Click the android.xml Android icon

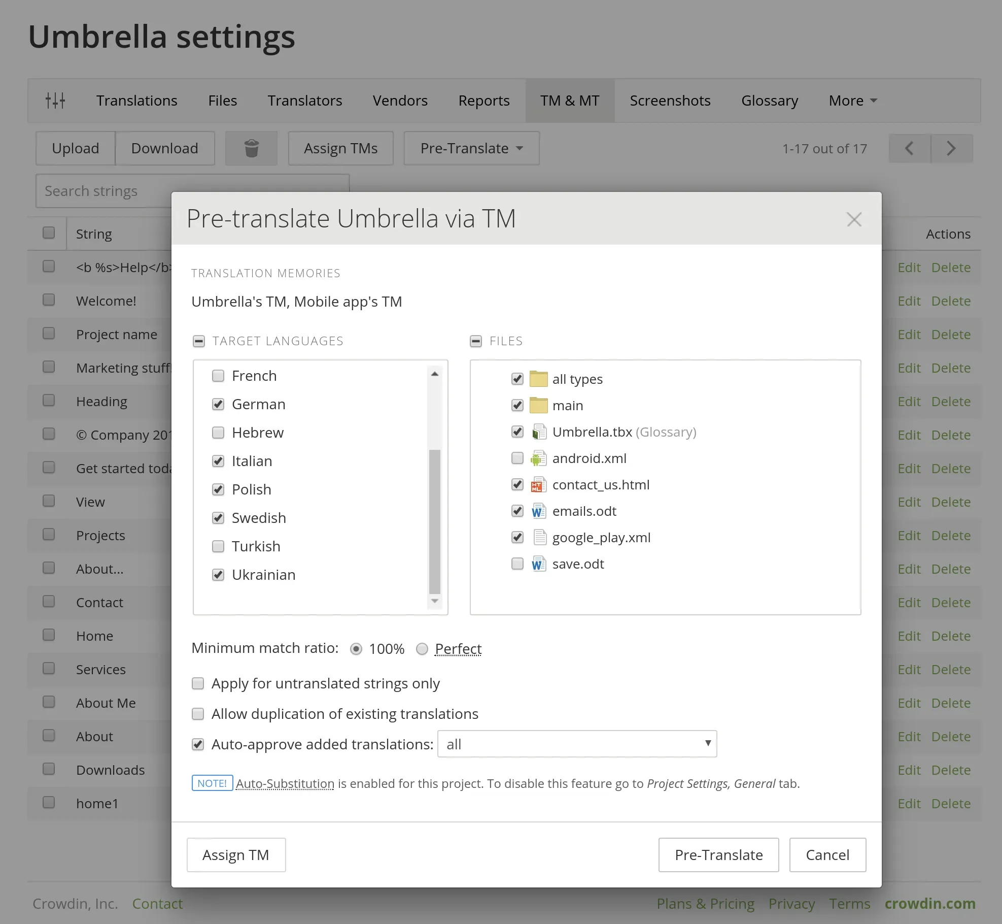(538, 458)
